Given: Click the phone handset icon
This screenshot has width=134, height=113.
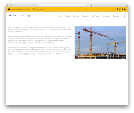Looking at the screenshot, I should 34,9.
